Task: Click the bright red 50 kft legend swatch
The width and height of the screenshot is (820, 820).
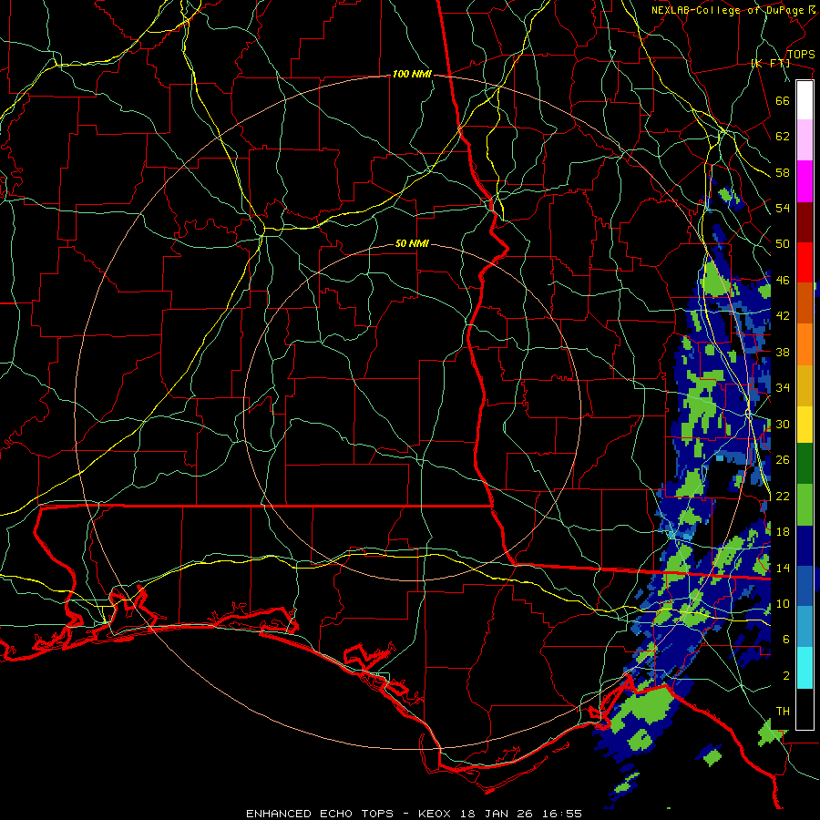Action: 805,262
